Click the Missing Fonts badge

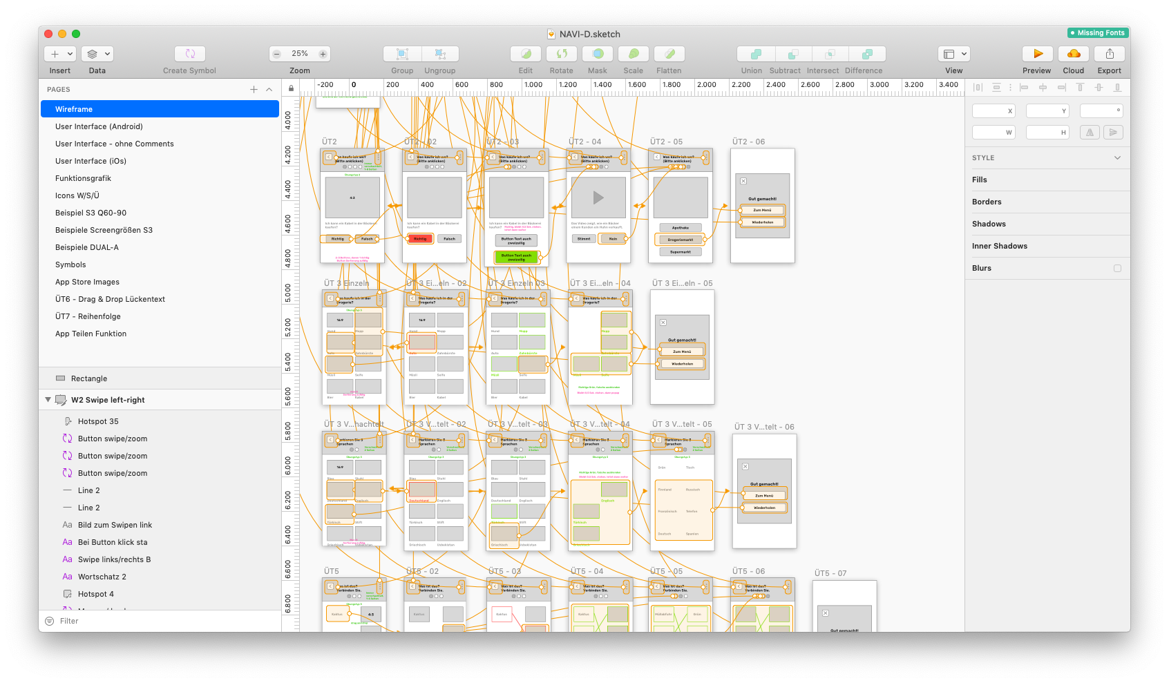(1097, 32)
